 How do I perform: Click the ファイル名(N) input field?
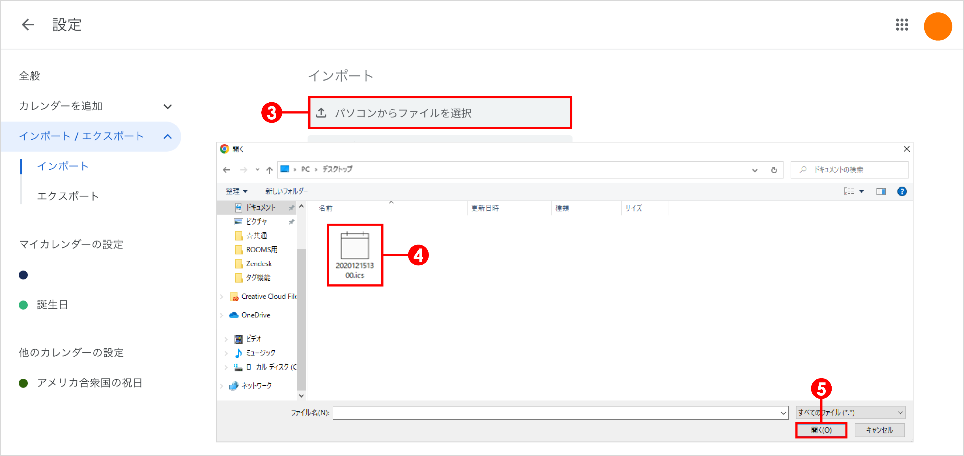pos(558,413)
